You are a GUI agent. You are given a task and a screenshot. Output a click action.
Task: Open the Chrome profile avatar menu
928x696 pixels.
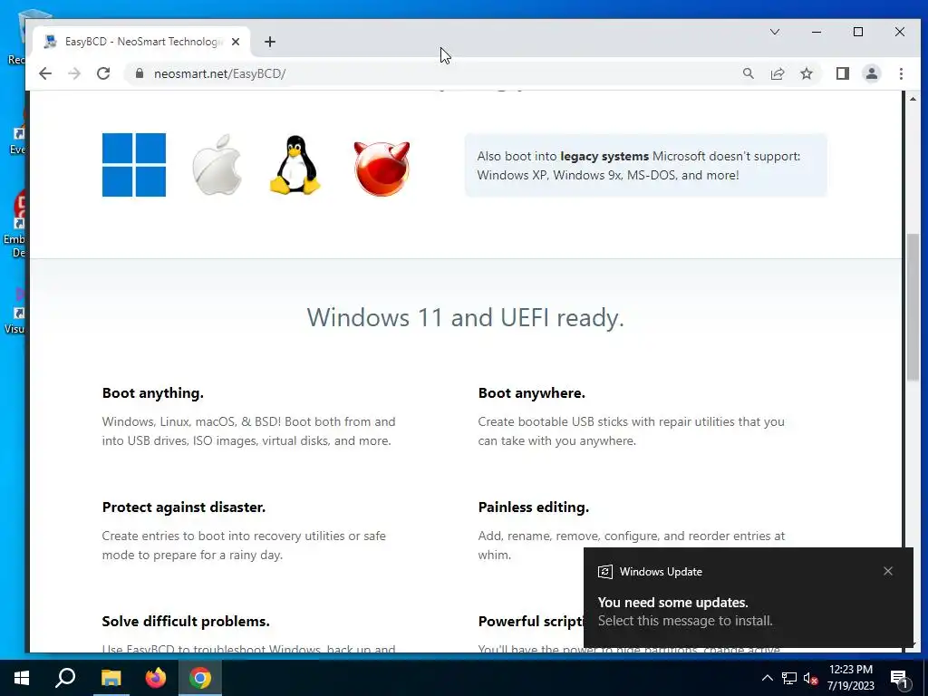[x=872, y=73]
